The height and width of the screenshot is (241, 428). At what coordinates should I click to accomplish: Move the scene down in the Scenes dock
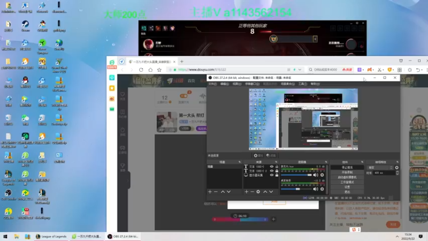pos(229,192)
